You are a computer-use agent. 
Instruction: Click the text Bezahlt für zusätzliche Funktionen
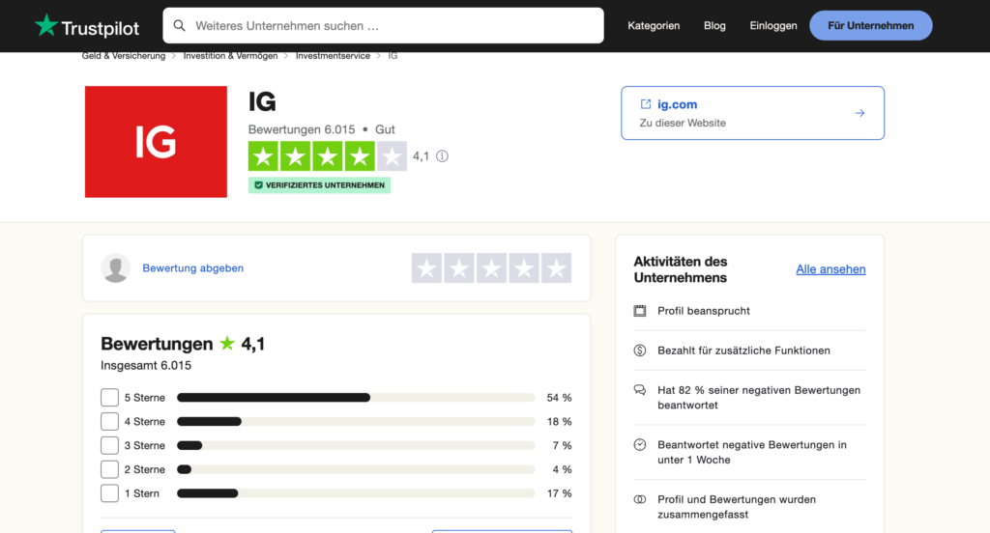point(743,351)
